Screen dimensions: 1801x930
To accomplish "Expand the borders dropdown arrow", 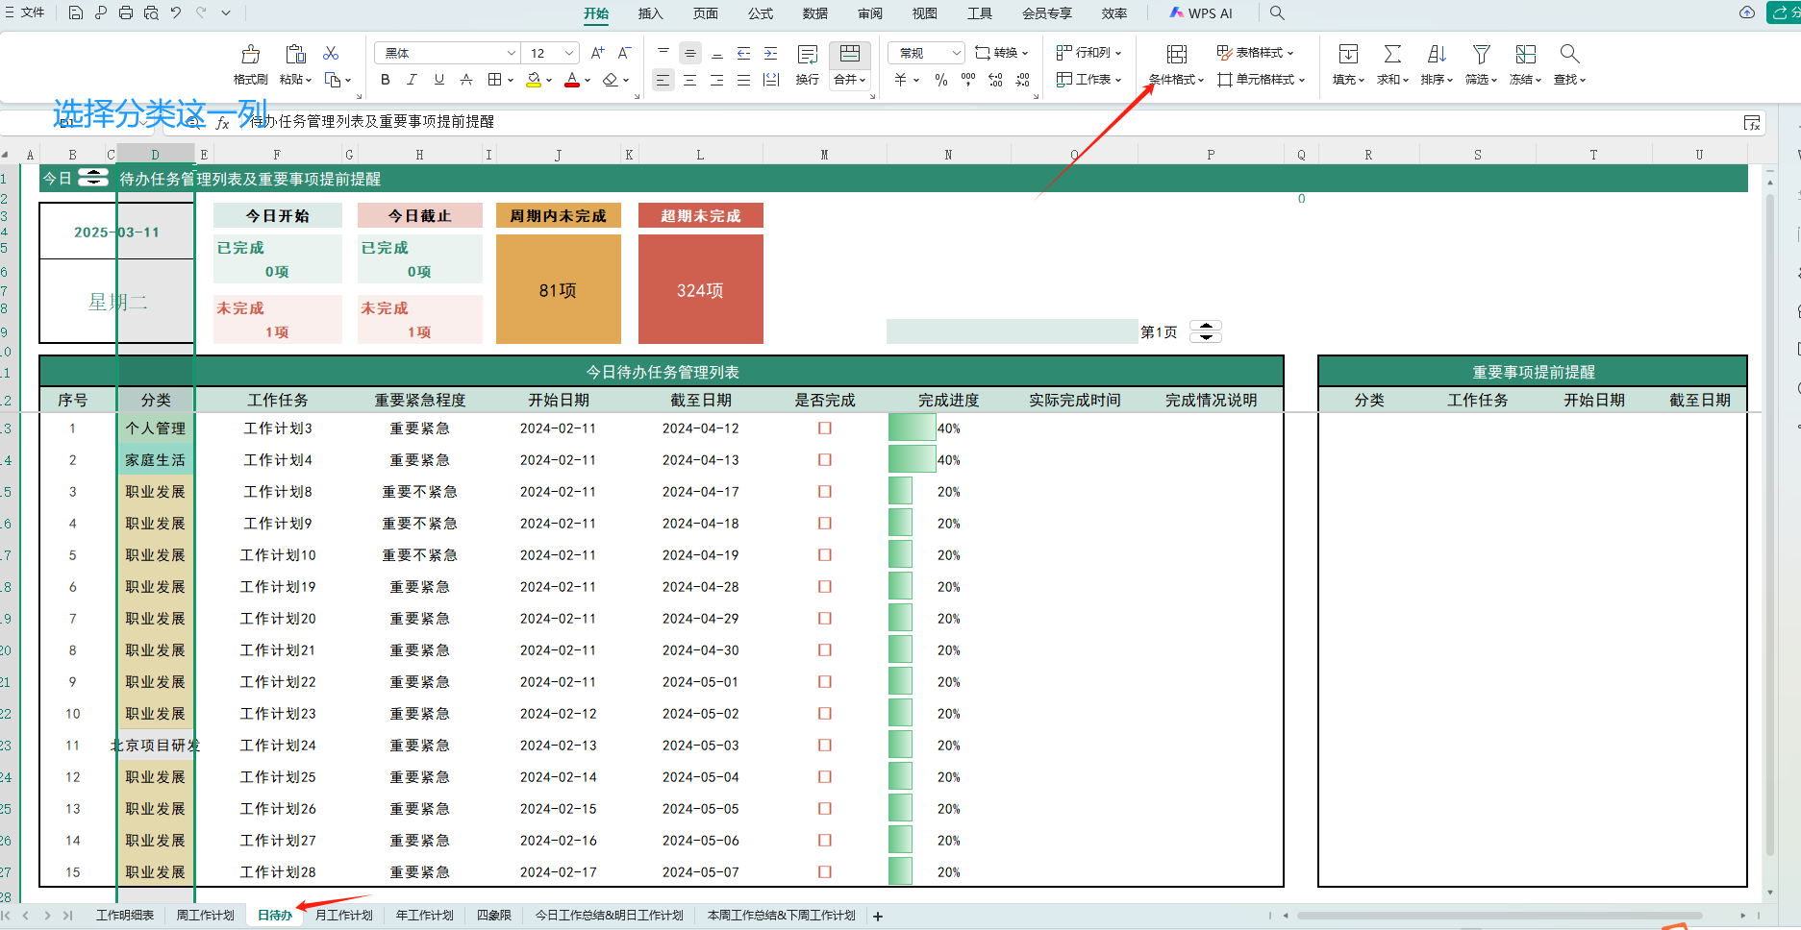I will [x=511, y=81].
